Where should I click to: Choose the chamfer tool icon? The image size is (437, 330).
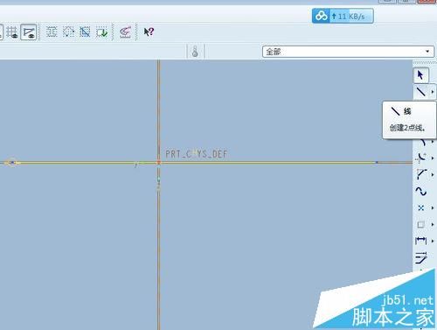tap(421, 174)
